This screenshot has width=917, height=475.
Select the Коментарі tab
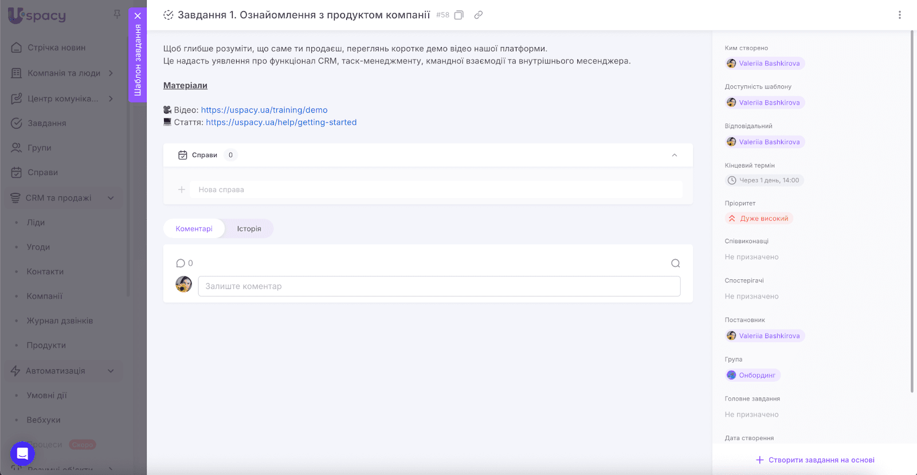pyautogui.click(x=194, y=229)
